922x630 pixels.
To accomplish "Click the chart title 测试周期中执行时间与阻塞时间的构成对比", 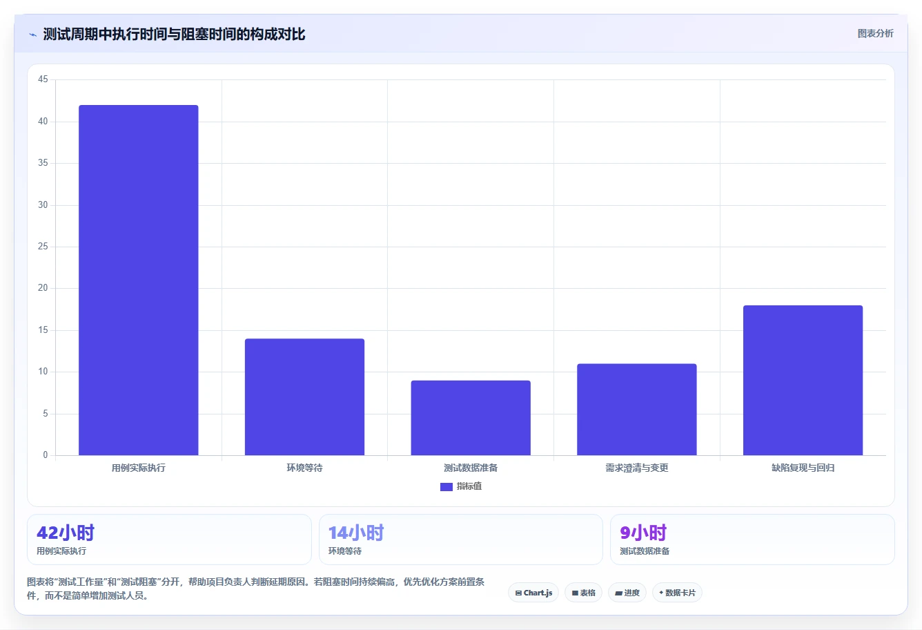I will click(174, 35).
